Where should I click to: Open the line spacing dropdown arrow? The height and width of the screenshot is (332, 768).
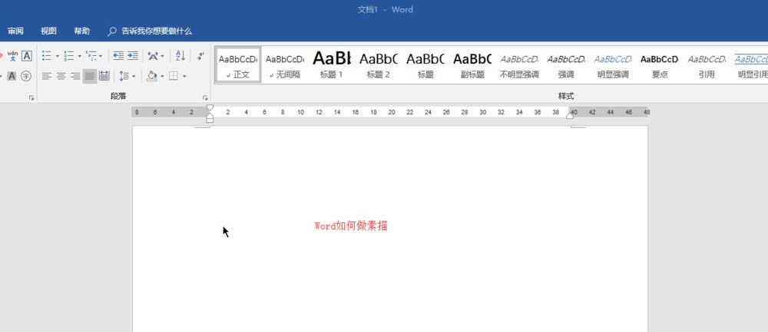click(134, 76)
